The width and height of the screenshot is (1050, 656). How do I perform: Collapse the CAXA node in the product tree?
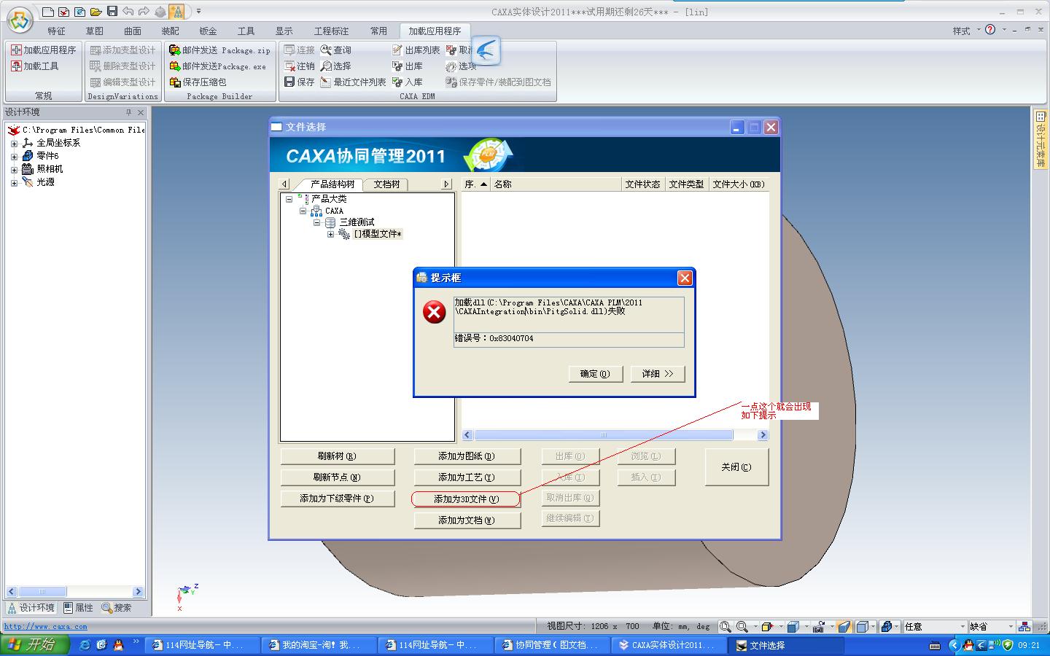pyautogui.click(x=303, y=211)
